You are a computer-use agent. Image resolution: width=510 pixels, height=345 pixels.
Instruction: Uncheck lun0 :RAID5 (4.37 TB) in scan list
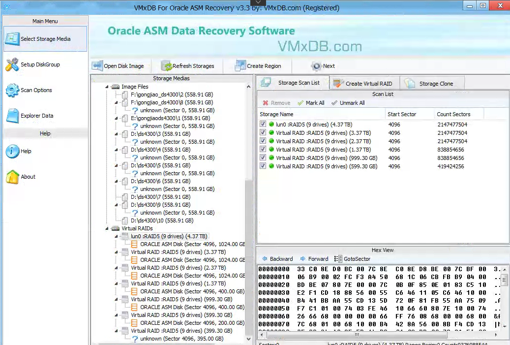[263, 124]
